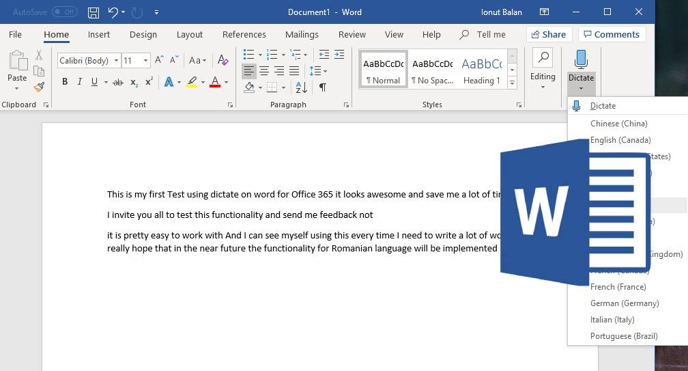Select Portuguese (Brazil) in Dictate menu

(624, 336)
